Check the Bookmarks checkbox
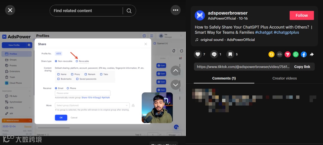323x145 pixels. 59,79
